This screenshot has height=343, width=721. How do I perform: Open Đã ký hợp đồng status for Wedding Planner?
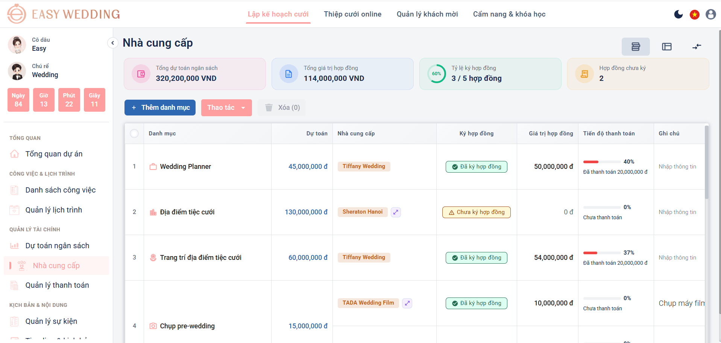tap(476, 167)
